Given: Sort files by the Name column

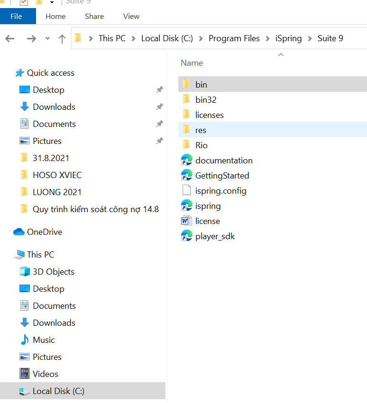Looking at the screenshot, I should click(x=192, y=63).
